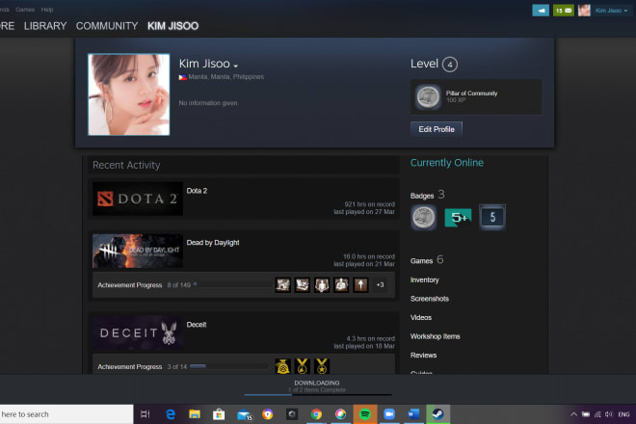Viewport: 636px width, 424px height.
Task: Expand the arrow beside the profile name
Action: tap(236, 66)
